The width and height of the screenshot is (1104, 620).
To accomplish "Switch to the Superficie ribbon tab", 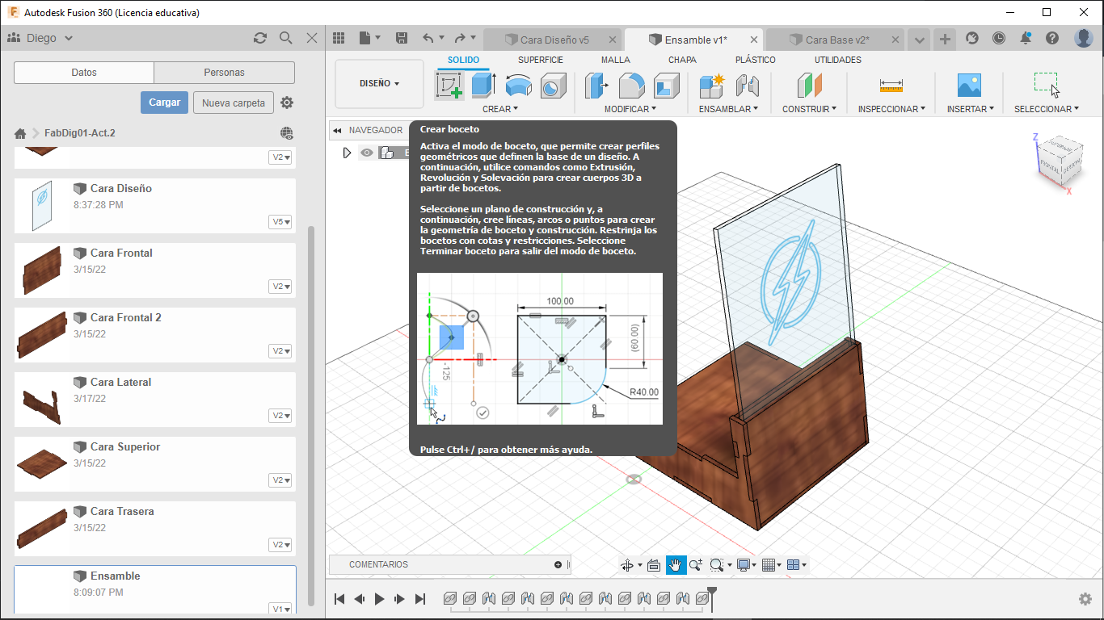I will tap(541, 60).
